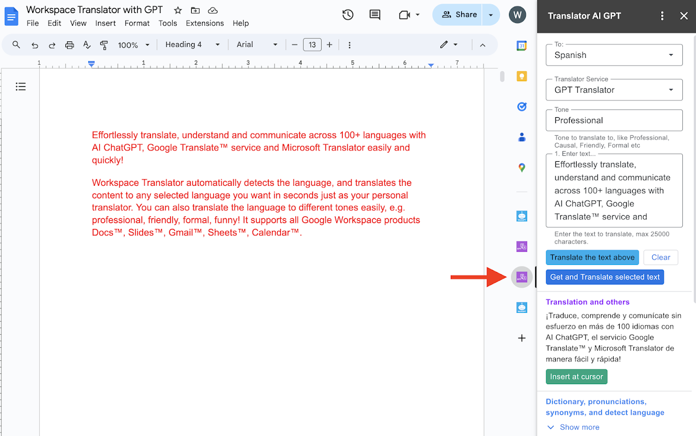Image resolution: width=696 pixels, height=436 pixels.
Task: Open the Extensions menu
Action: click(205, 23)
